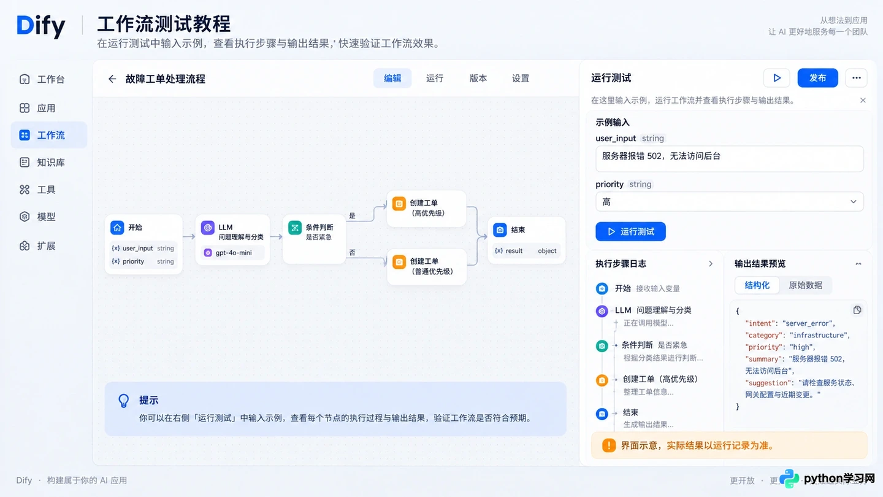Open 工作台 in the sidebar

tap(49, 79)
